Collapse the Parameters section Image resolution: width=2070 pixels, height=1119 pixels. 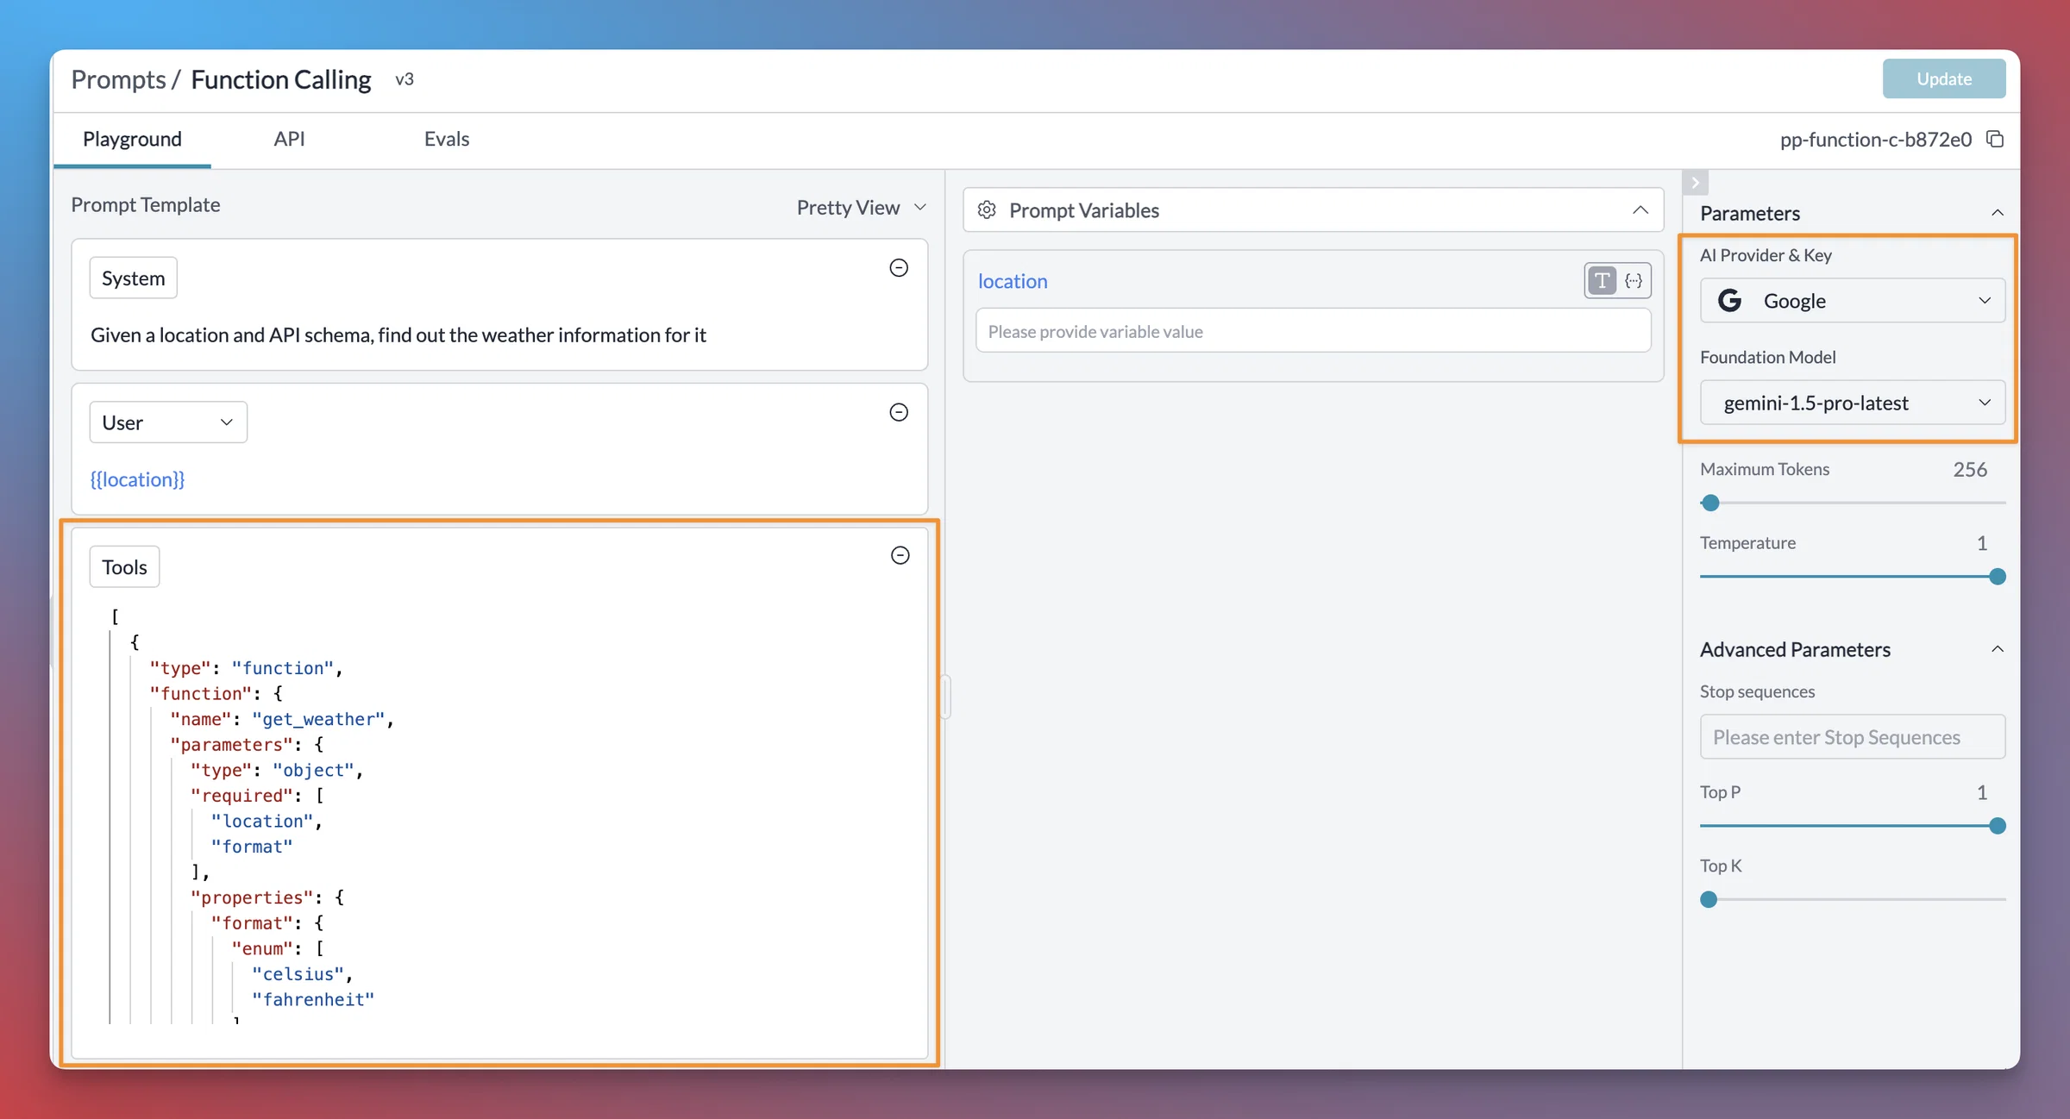click(x=1997, y=213)
